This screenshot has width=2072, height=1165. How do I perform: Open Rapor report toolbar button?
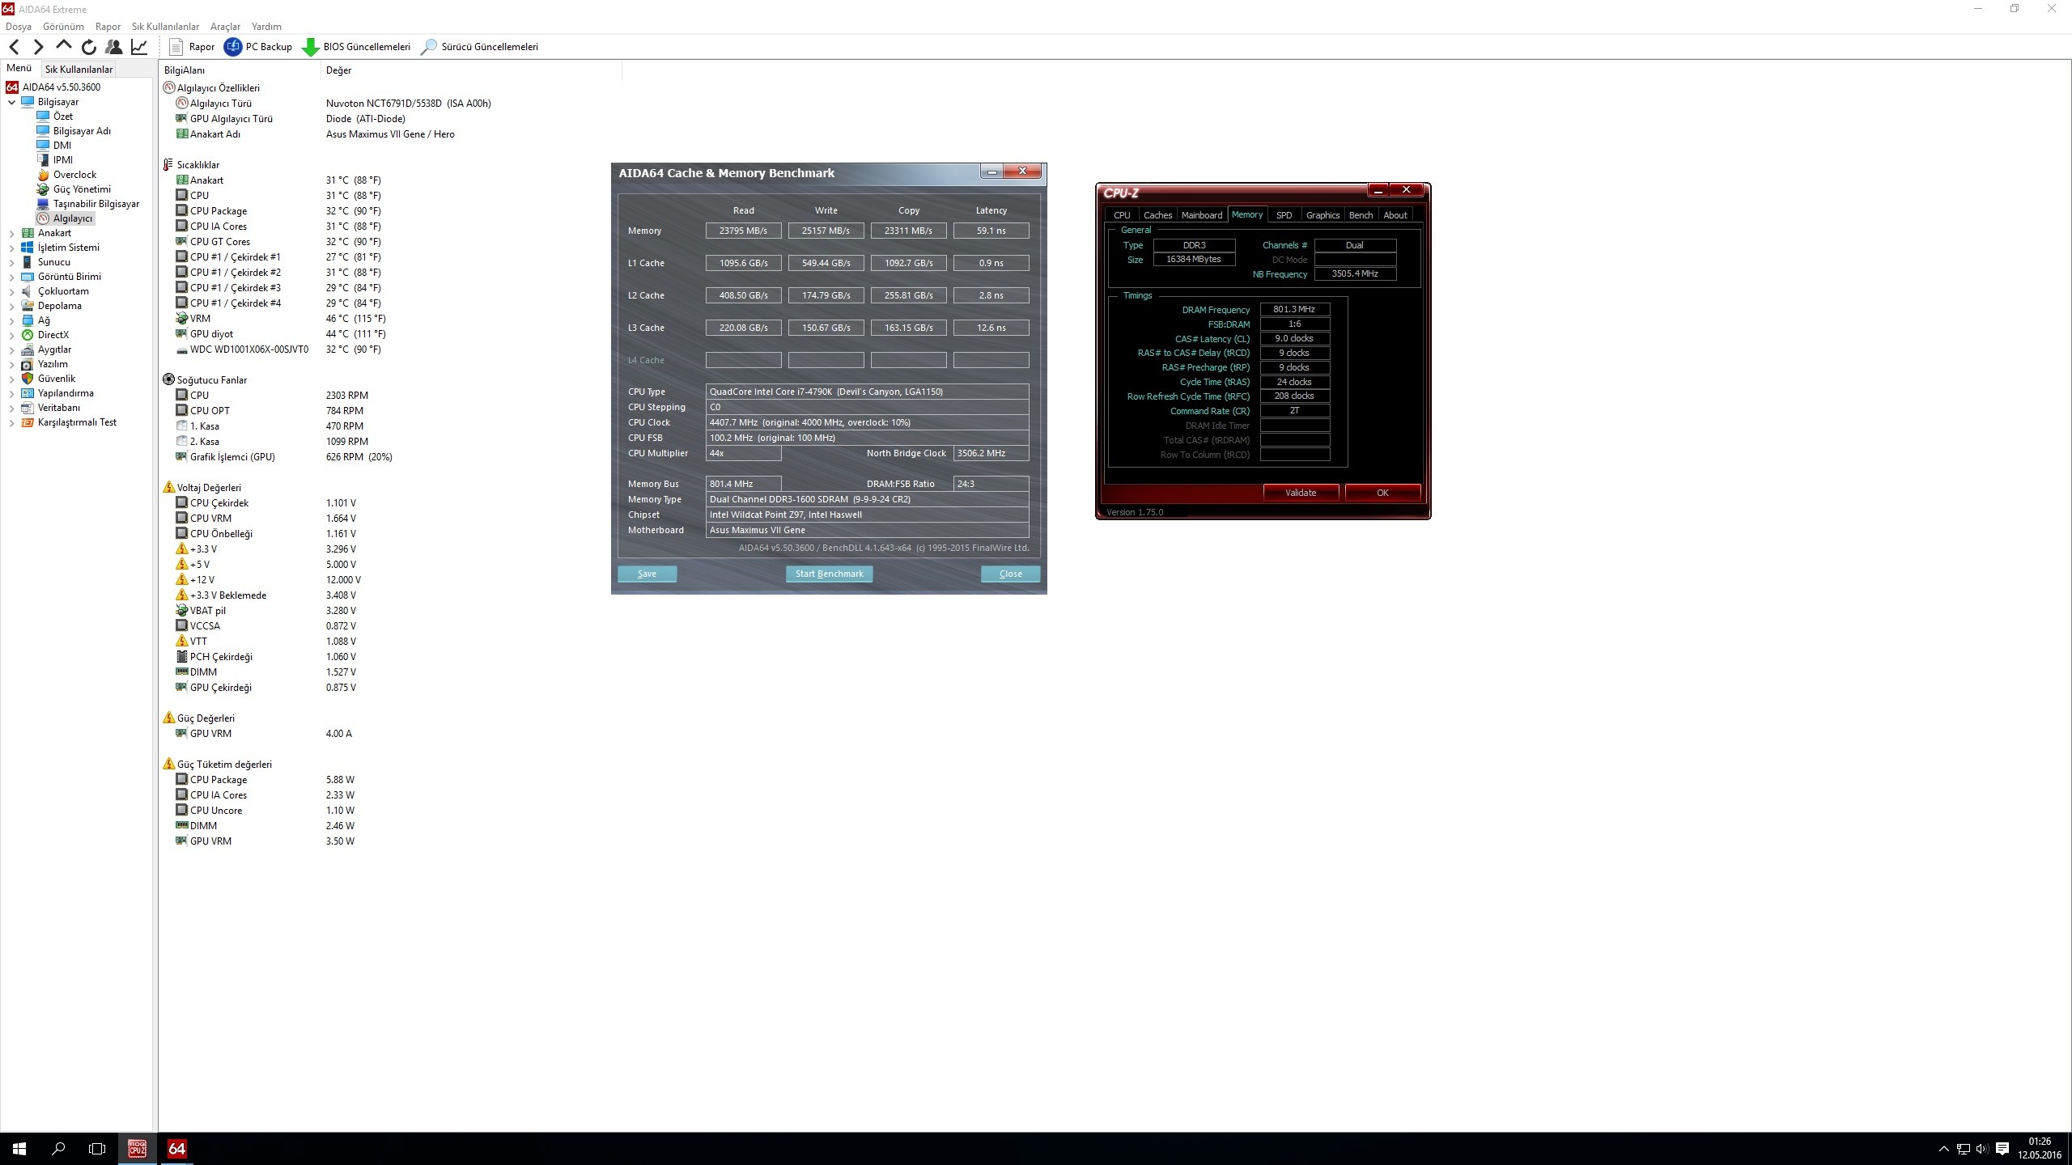pyautogui.click(x=192, y=47)
